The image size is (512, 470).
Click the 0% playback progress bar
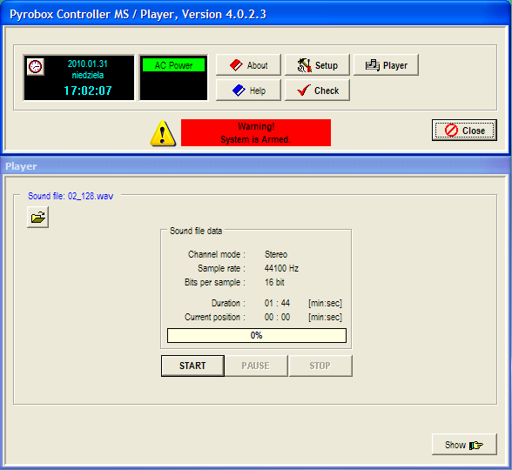pyautogui.click(x=257, y=336)
